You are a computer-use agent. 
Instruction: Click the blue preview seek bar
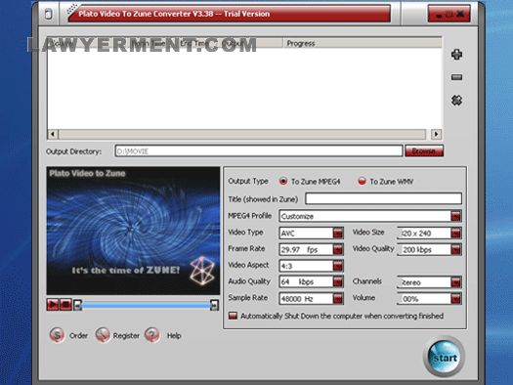pos(146,305)
